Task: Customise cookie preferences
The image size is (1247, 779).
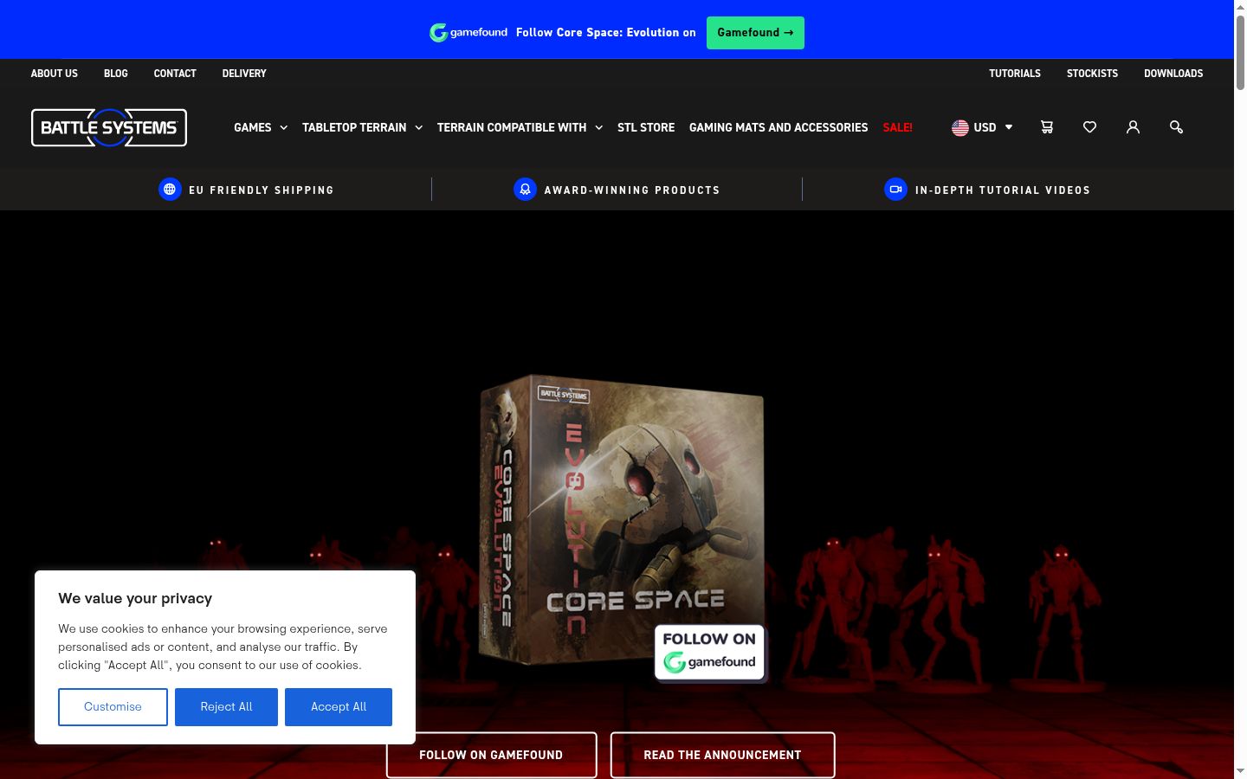Action: point(113,707)
